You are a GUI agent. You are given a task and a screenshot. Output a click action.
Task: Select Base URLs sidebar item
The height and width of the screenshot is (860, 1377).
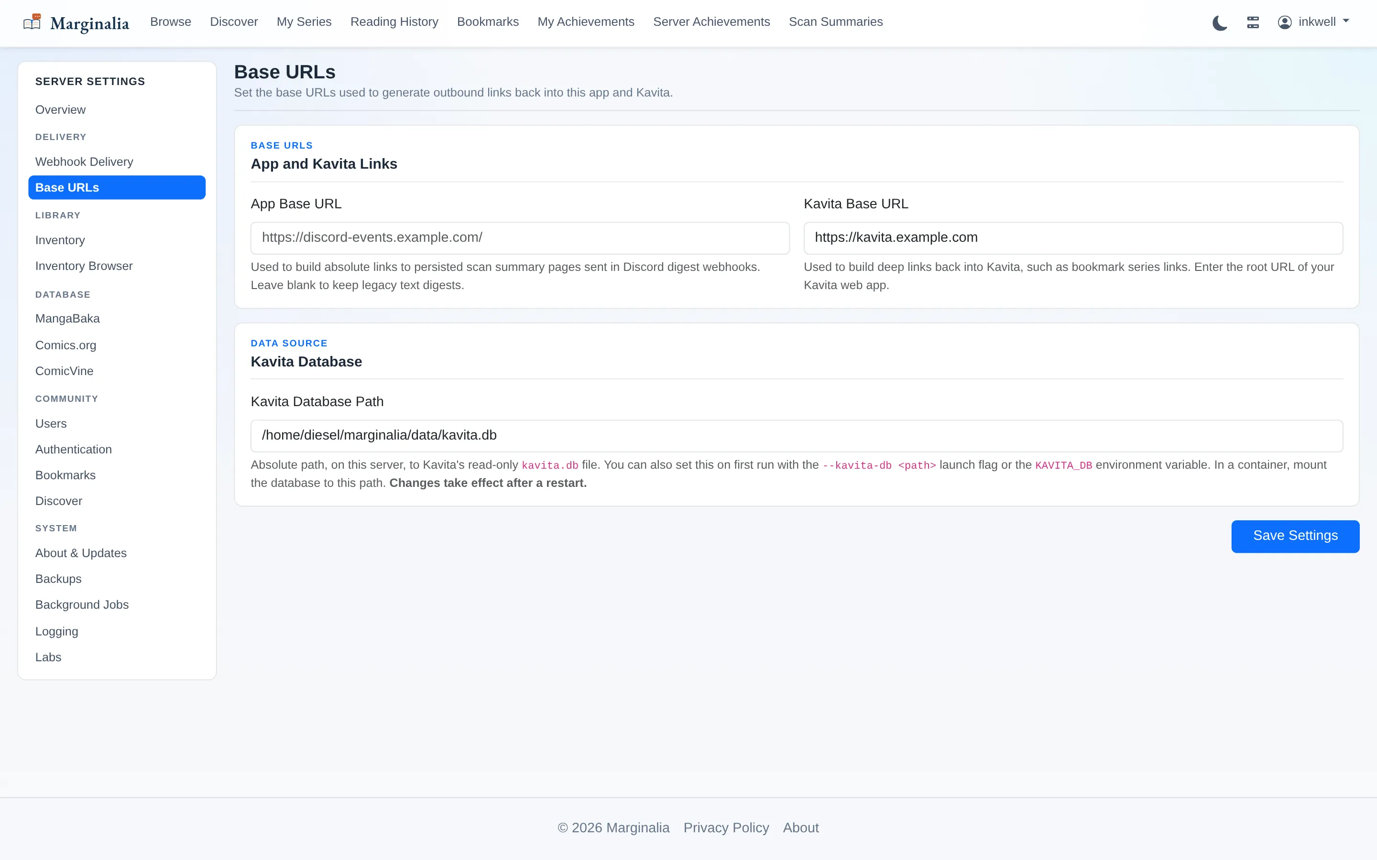117,188
